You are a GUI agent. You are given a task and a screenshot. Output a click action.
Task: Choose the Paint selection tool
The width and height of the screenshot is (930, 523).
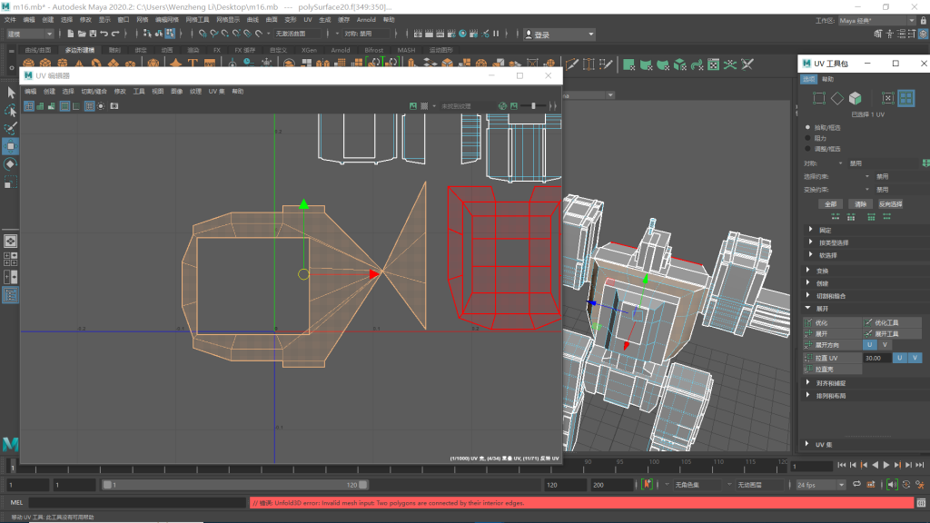point(11,128)
